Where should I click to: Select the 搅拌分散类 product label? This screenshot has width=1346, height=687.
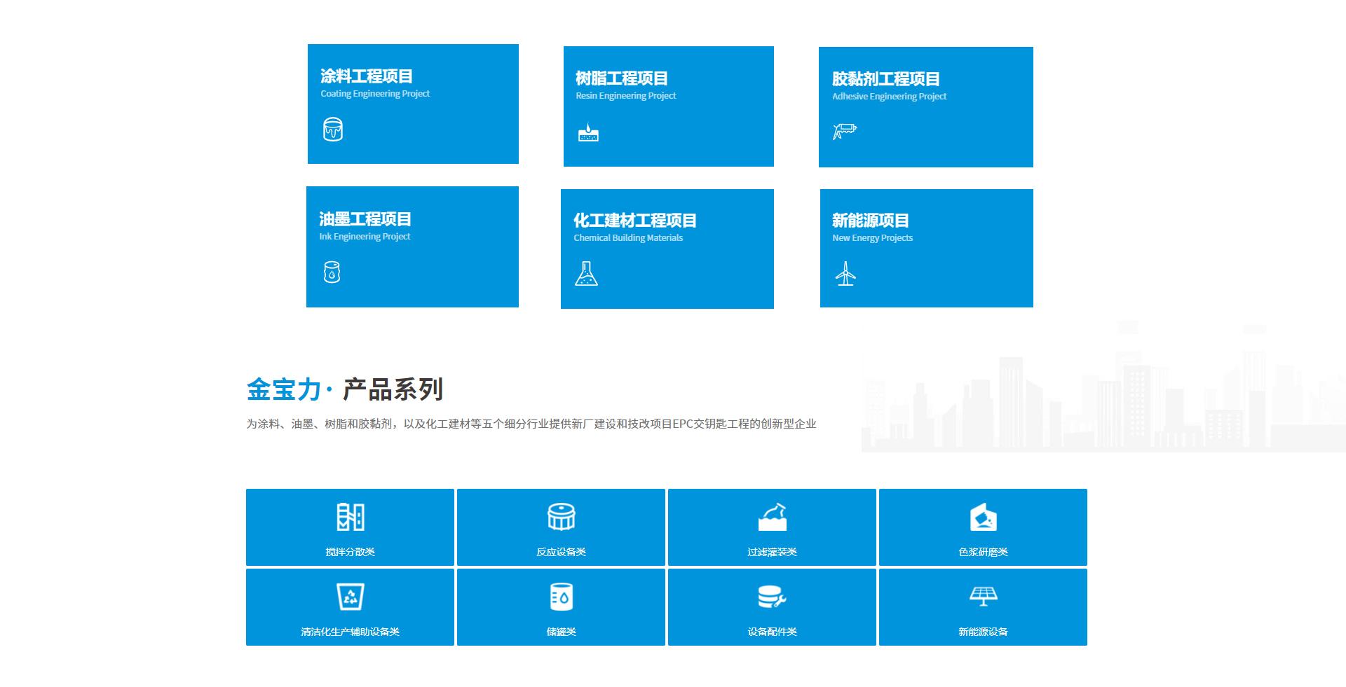click(351, 552)
